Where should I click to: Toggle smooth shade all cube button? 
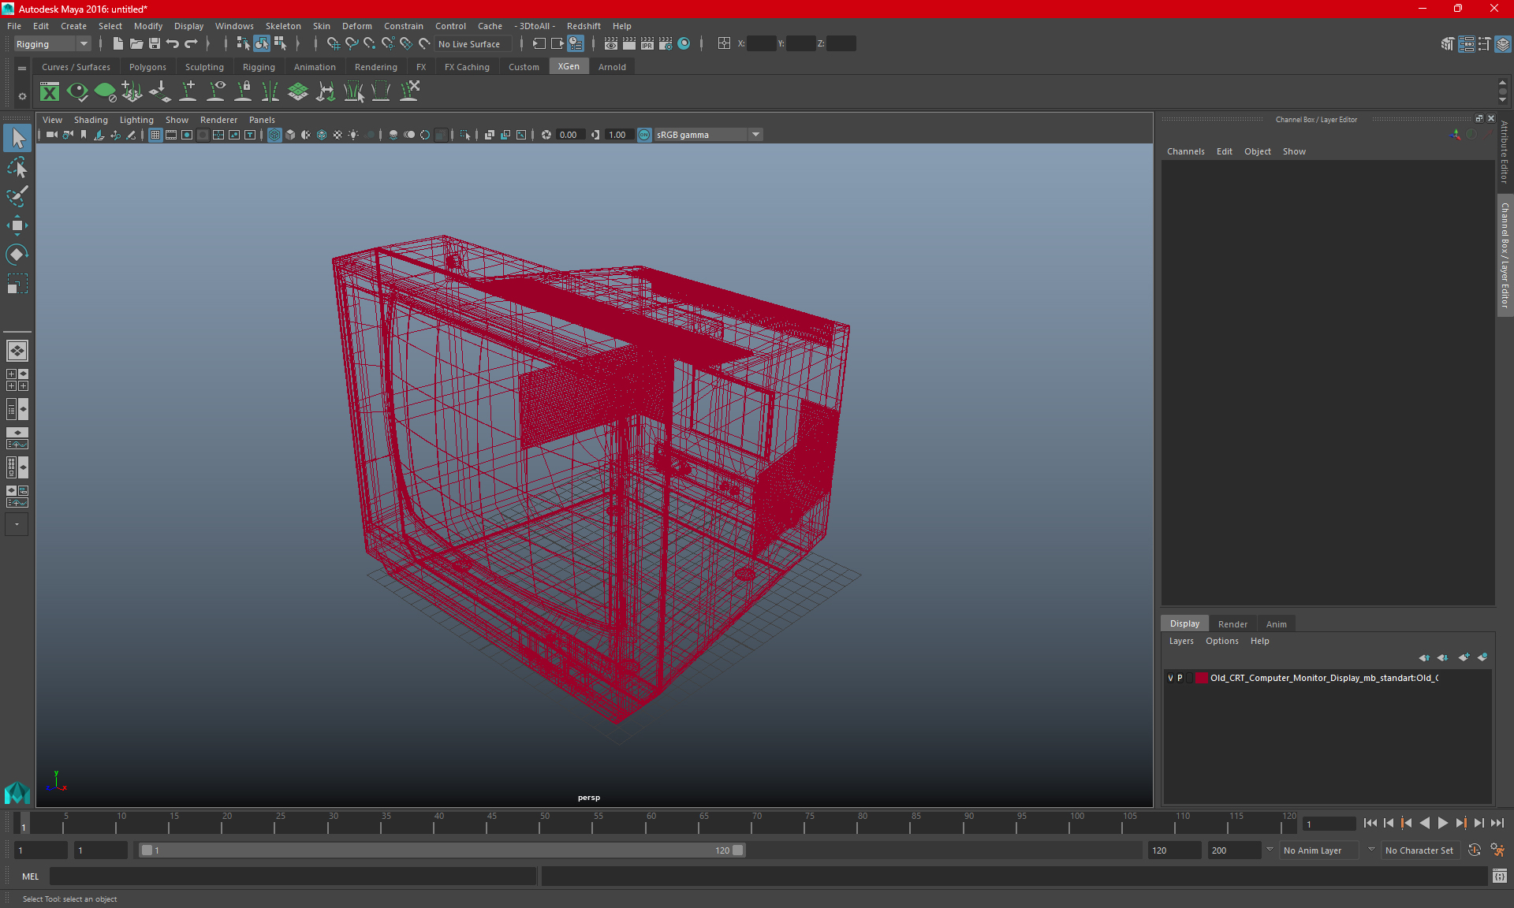pos(290,135)
